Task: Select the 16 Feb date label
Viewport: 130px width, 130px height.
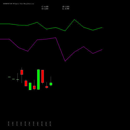Action: tap(25, 123)
